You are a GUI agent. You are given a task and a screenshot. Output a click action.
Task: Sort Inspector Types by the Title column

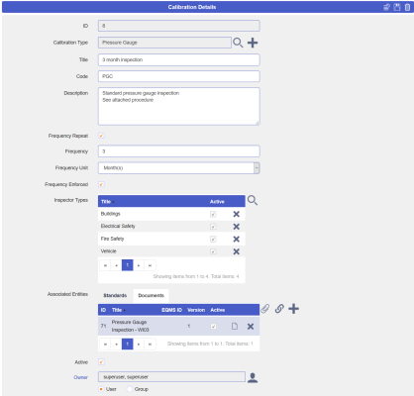(106, 202)
